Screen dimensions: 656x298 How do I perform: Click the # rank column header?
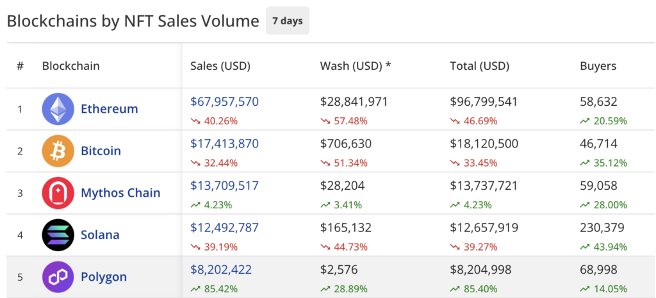click(x=20, y=66)
